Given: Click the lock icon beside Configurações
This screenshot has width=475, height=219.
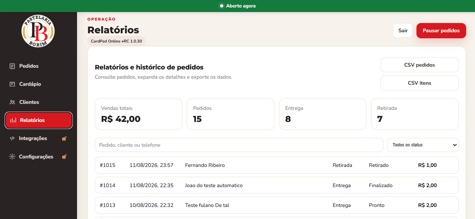Looking at the screenshot, I should click(x=64, y=157).
